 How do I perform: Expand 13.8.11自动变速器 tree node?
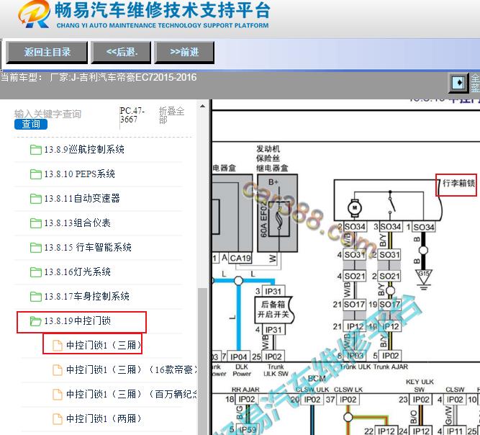pos(82,199)
